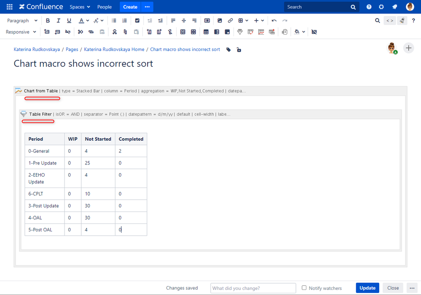Remove the table
The image size is (421, 295).
(314, 32)
